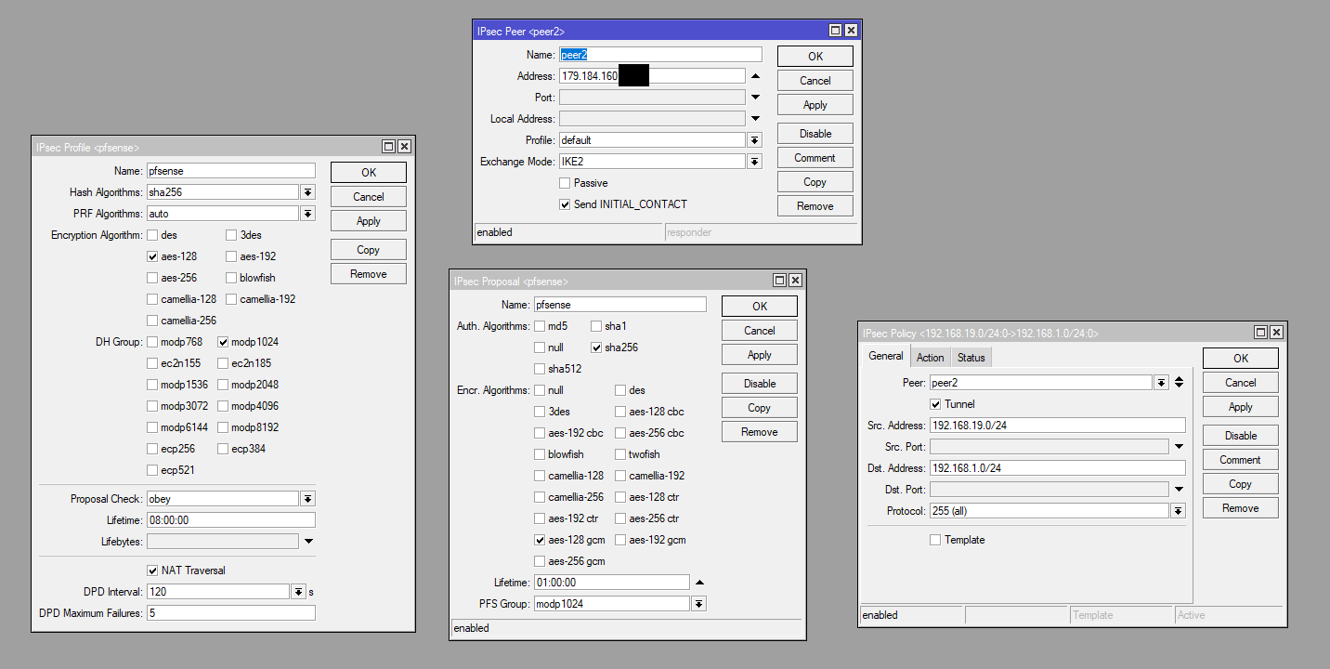Maximize the IPsec Profile pfsense window
Screen dimensions: 1330x669
[x=389, y=147]
